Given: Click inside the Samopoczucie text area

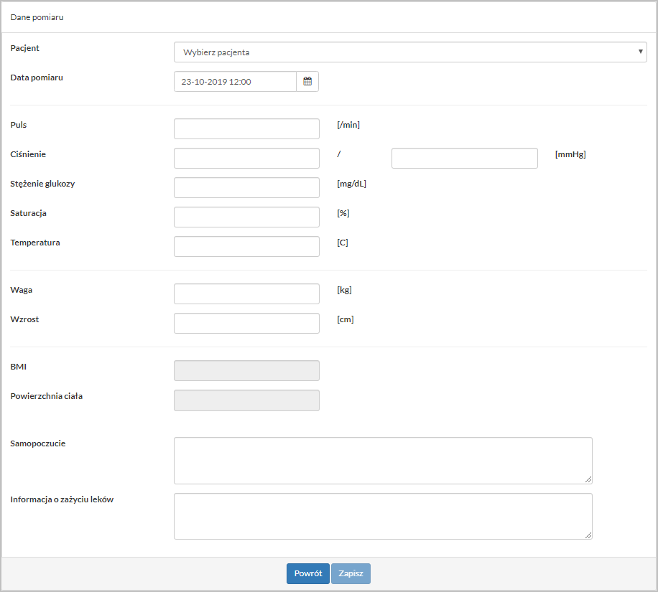Looking at the screenshot, I should point(383,461).
